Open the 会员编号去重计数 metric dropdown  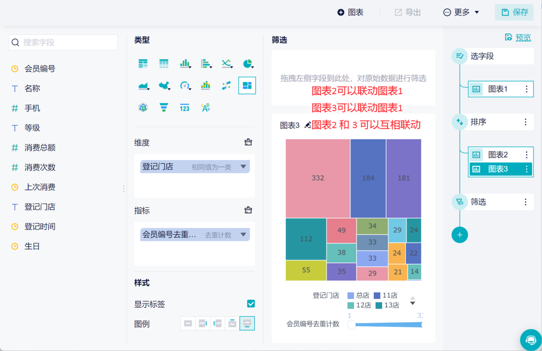[244, 234]
